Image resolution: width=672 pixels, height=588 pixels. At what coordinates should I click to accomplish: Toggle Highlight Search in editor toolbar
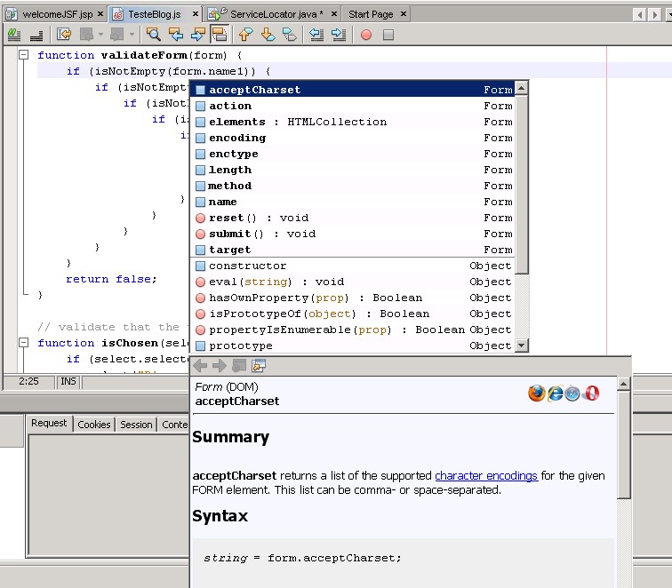[x=220, y=35]
